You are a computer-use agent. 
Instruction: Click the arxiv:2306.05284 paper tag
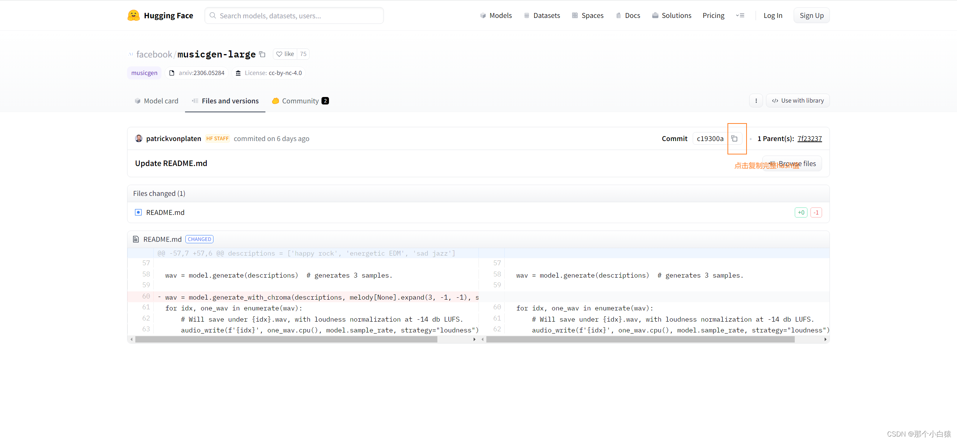click(x=197, y=73)
